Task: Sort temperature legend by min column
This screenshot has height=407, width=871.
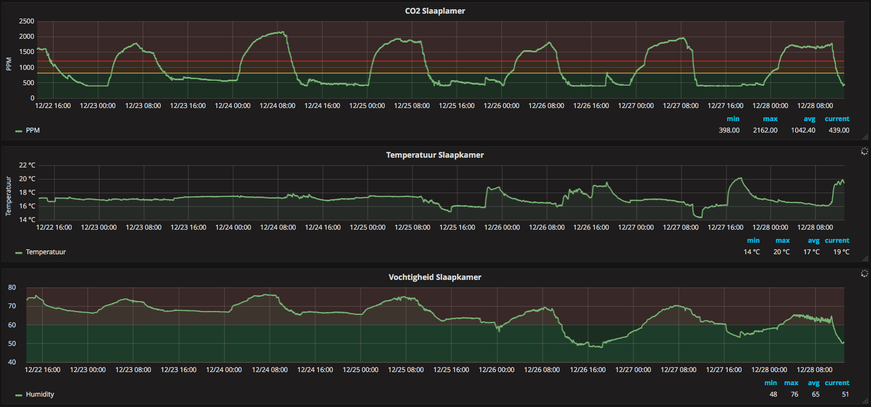Action: tap(754, 241)
